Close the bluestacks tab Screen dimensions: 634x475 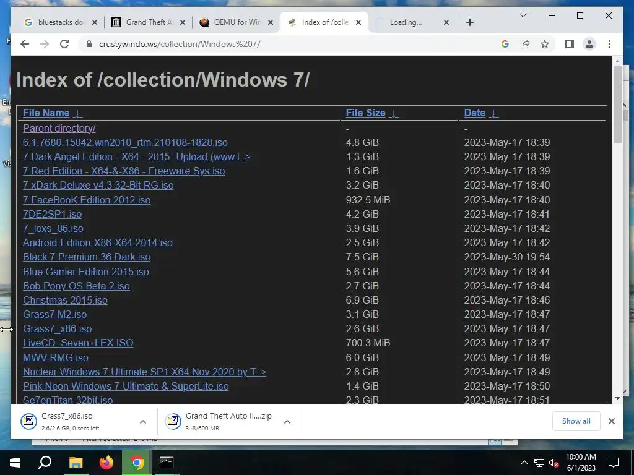pyautogui.click(x=95, y=22)
